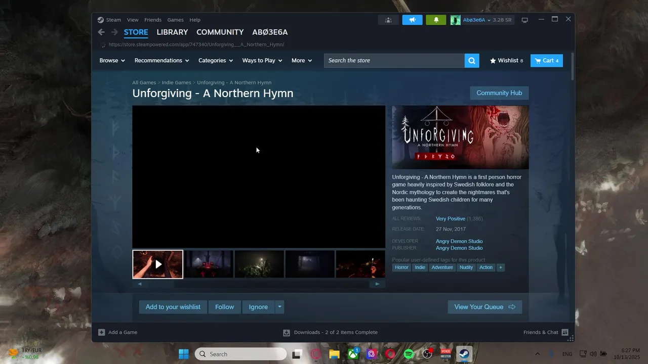Click the Steam logo in the menu bar

point(100,20)
